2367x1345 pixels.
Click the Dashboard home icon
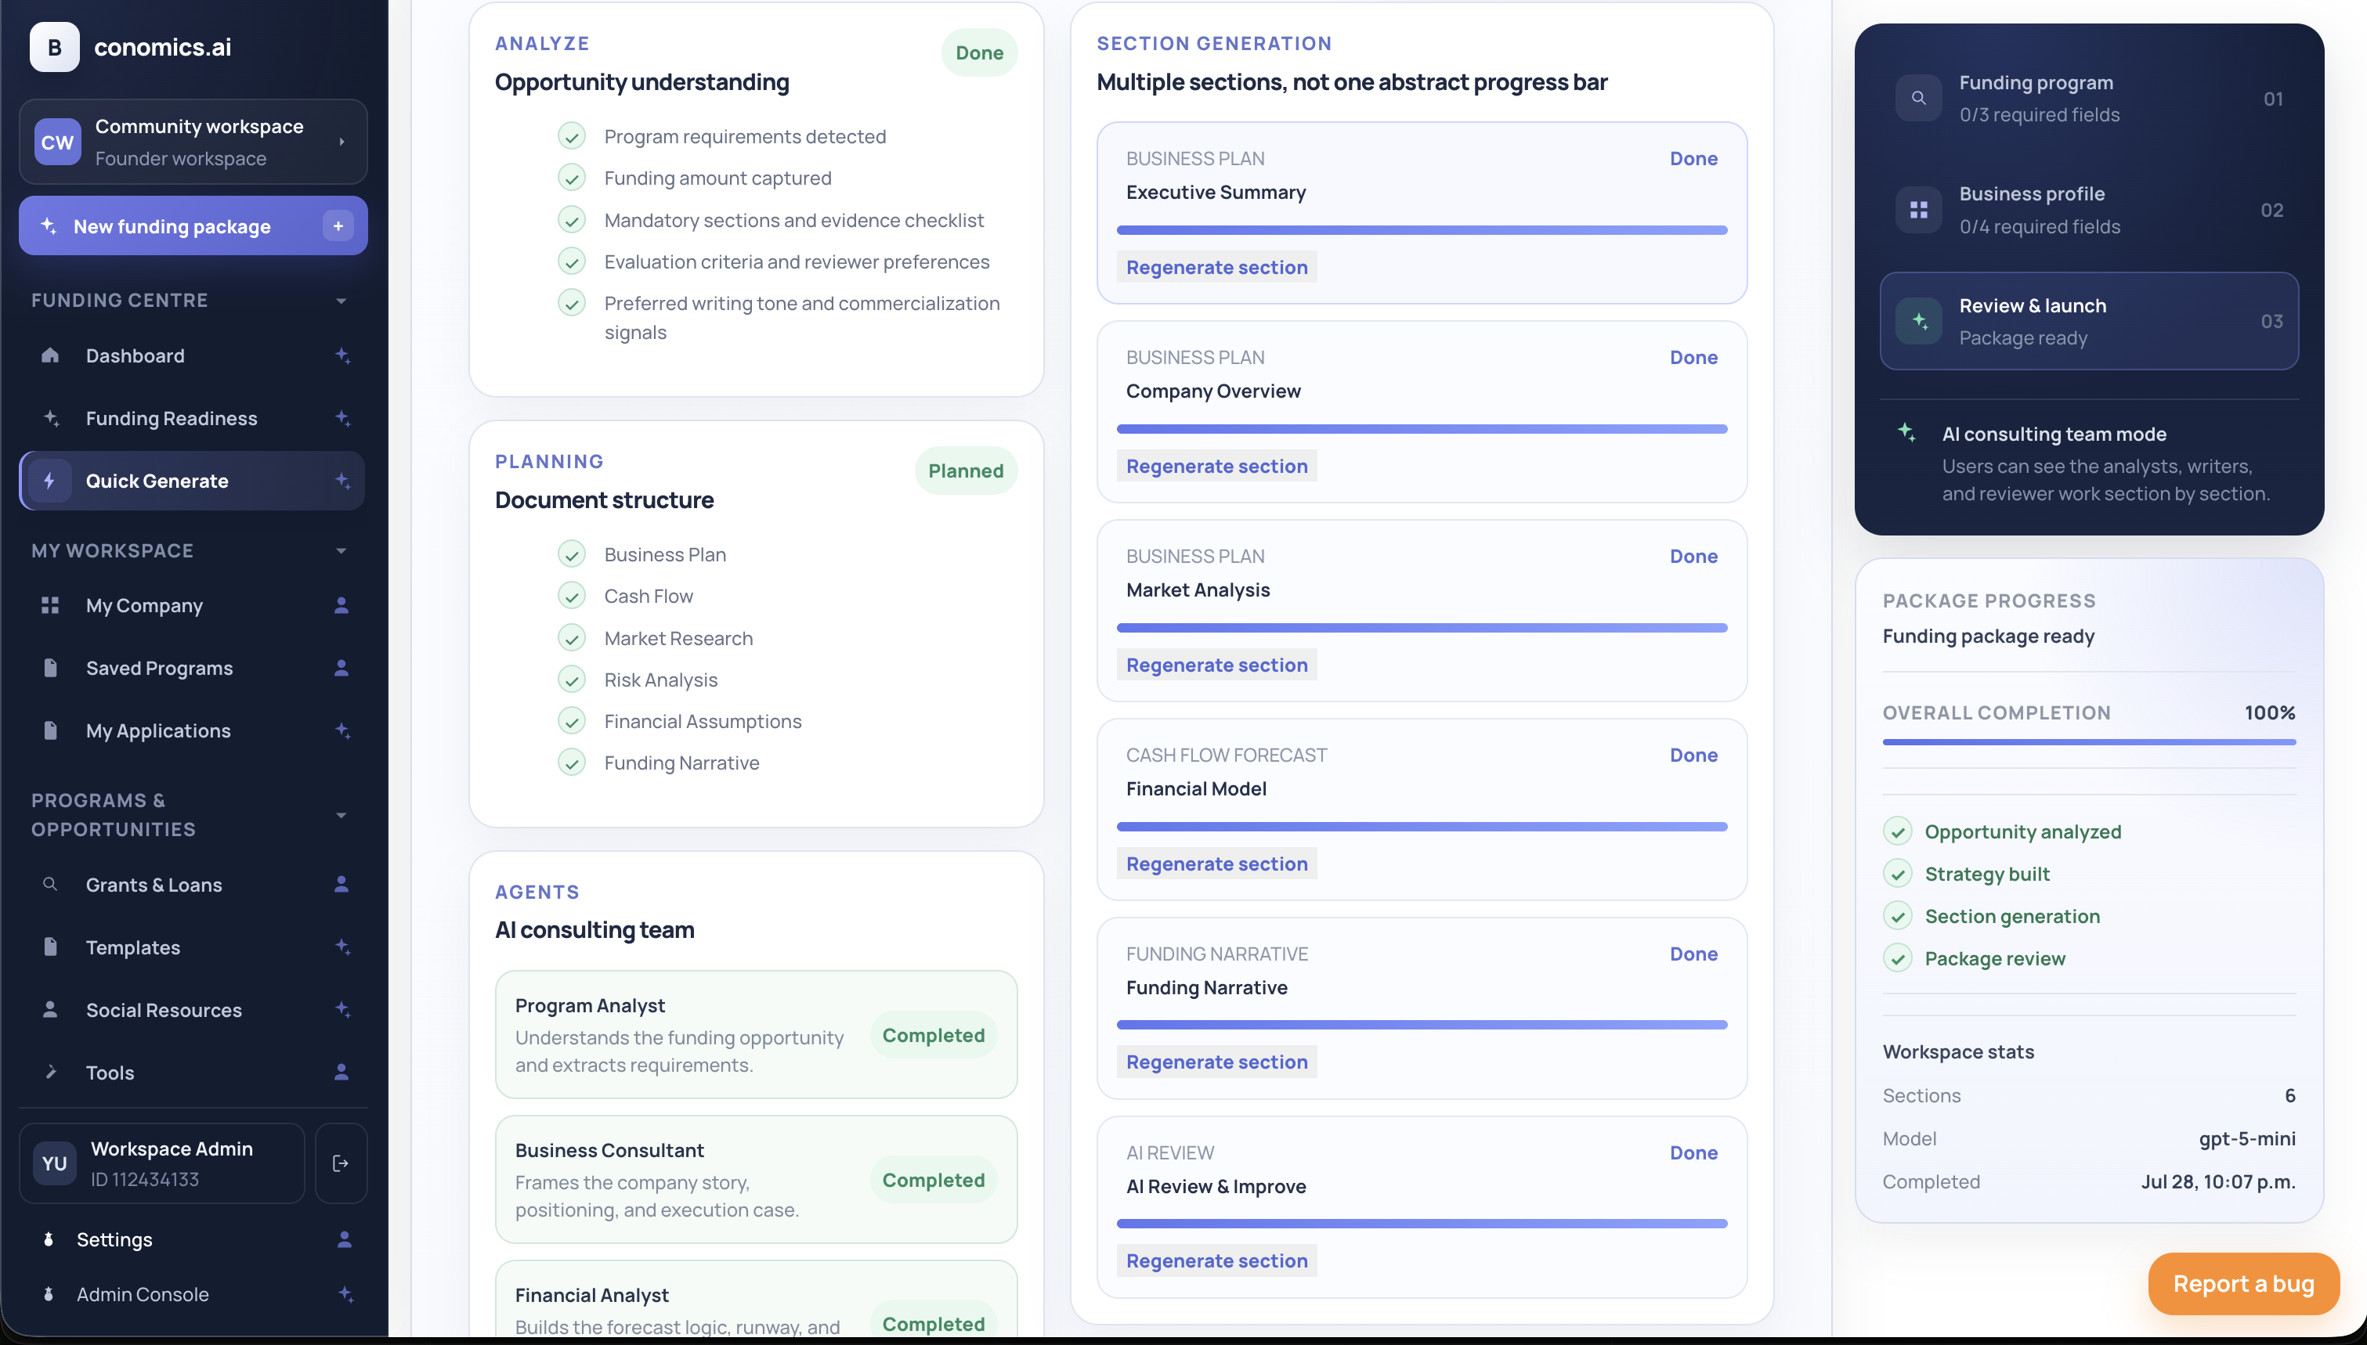pos(50,355)
